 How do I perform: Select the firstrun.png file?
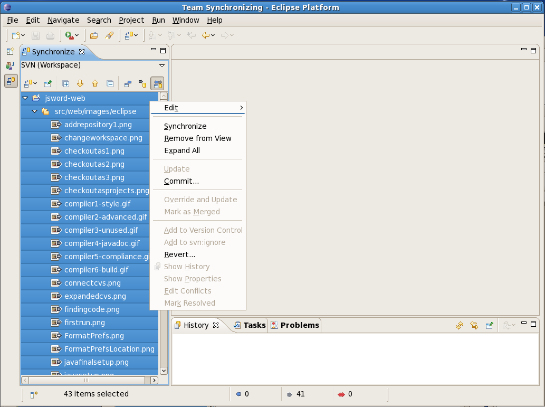pos(84,323)
